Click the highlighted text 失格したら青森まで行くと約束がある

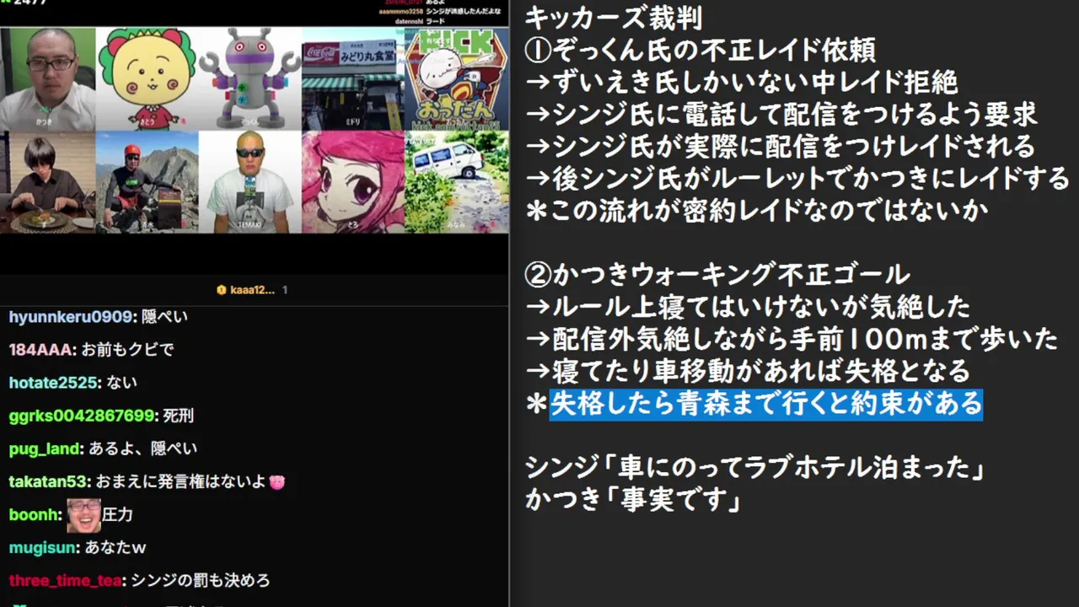(766, 404)
